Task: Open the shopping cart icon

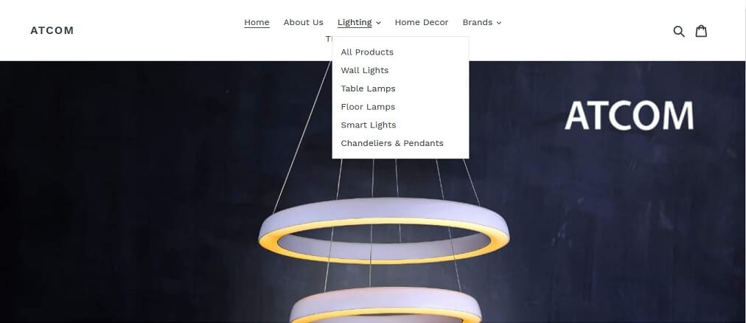Action: [x=701, y=31]
